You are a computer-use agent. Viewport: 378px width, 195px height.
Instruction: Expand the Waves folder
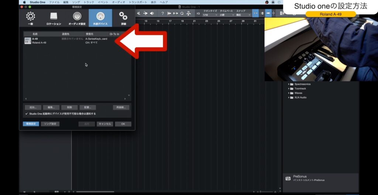click(289, 93)
